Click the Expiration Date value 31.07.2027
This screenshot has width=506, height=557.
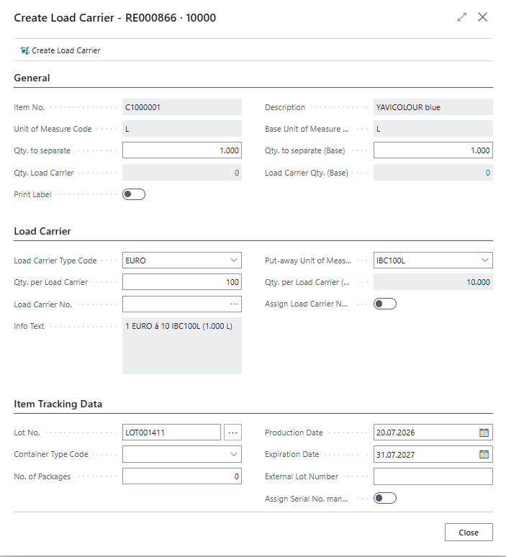click(395, 455)
